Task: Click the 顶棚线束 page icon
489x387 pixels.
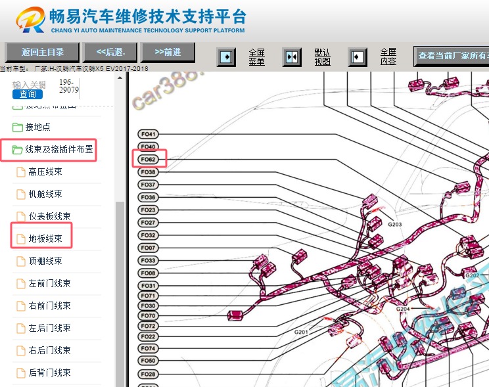Action: [21, 262]
